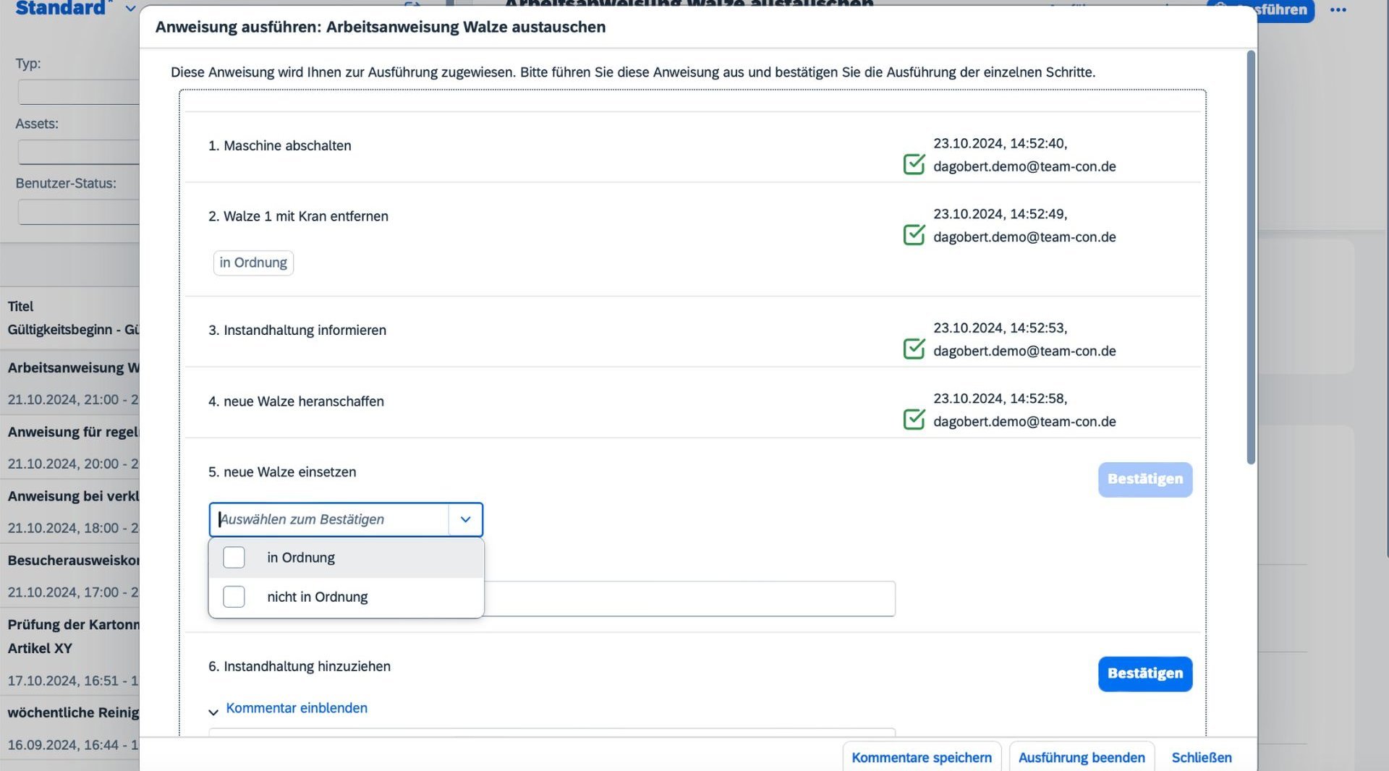
Task: Click 'Ausführung beenden' in the footer
Action: pyautogui.click(x=1081, y=757)
